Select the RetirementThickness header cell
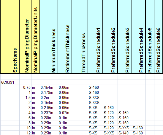This screenshot has width=163, height=135. click(x=65, y=37)
